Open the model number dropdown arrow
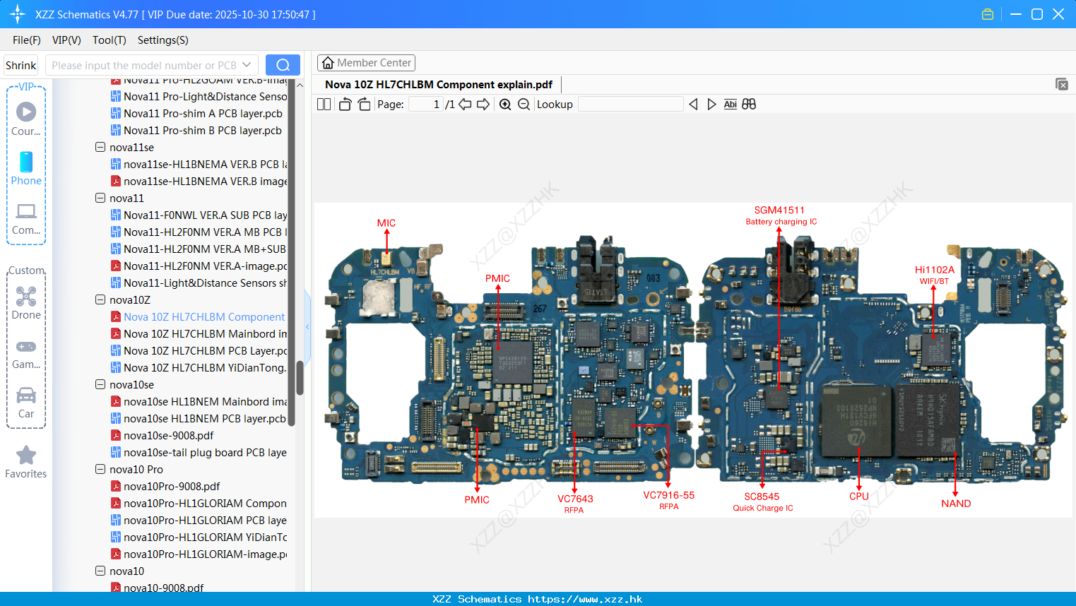The width and height of the screenshot is (1076, 606). [x=247, y=65]
